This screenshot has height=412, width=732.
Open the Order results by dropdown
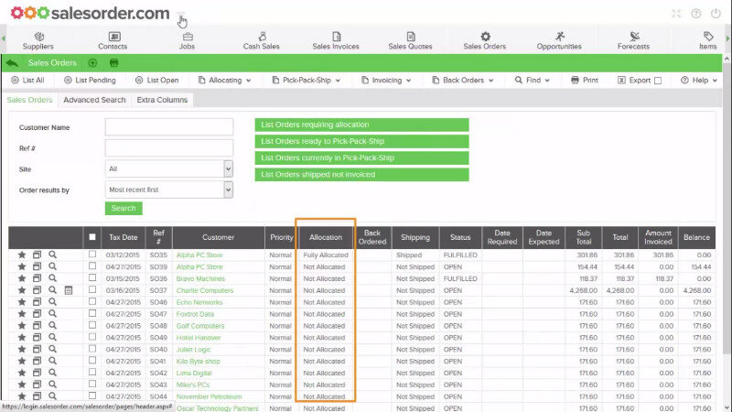168,190
